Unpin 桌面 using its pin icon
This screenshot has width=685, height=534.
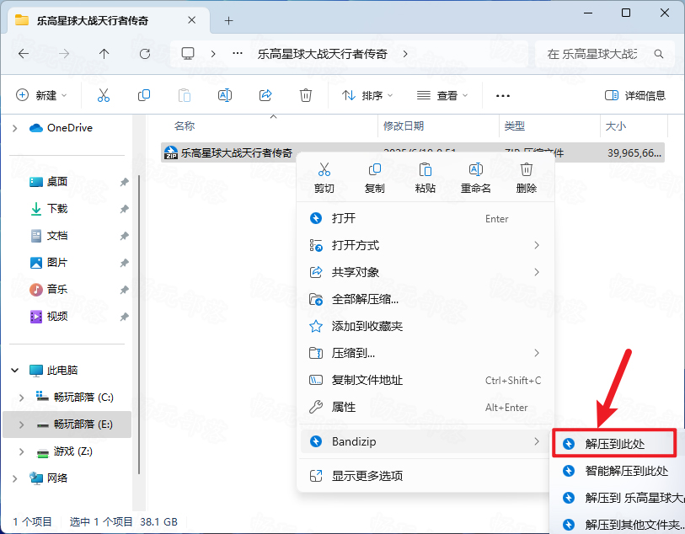(x=124, y=182)
